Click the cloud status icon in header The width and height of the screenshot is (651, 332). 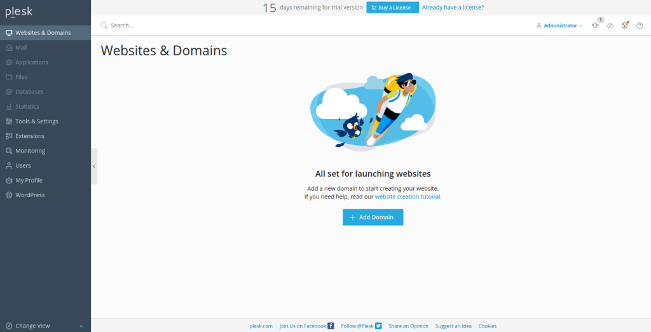610,25
